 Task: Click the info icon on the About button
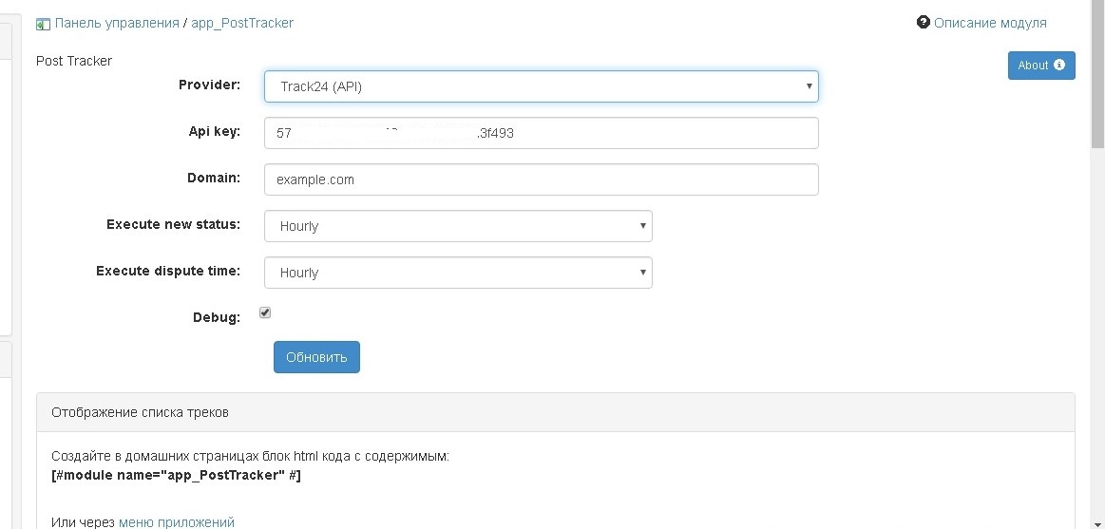[x=1058, y=65]
